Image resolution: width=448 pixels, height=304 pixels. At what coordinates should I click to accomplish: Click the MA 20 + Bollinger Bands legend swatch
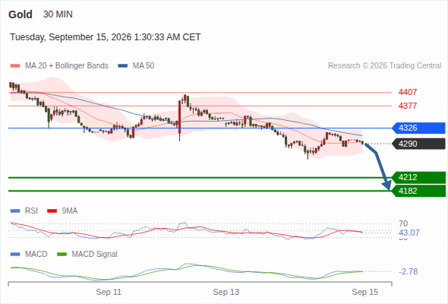[x=15, y=66]
